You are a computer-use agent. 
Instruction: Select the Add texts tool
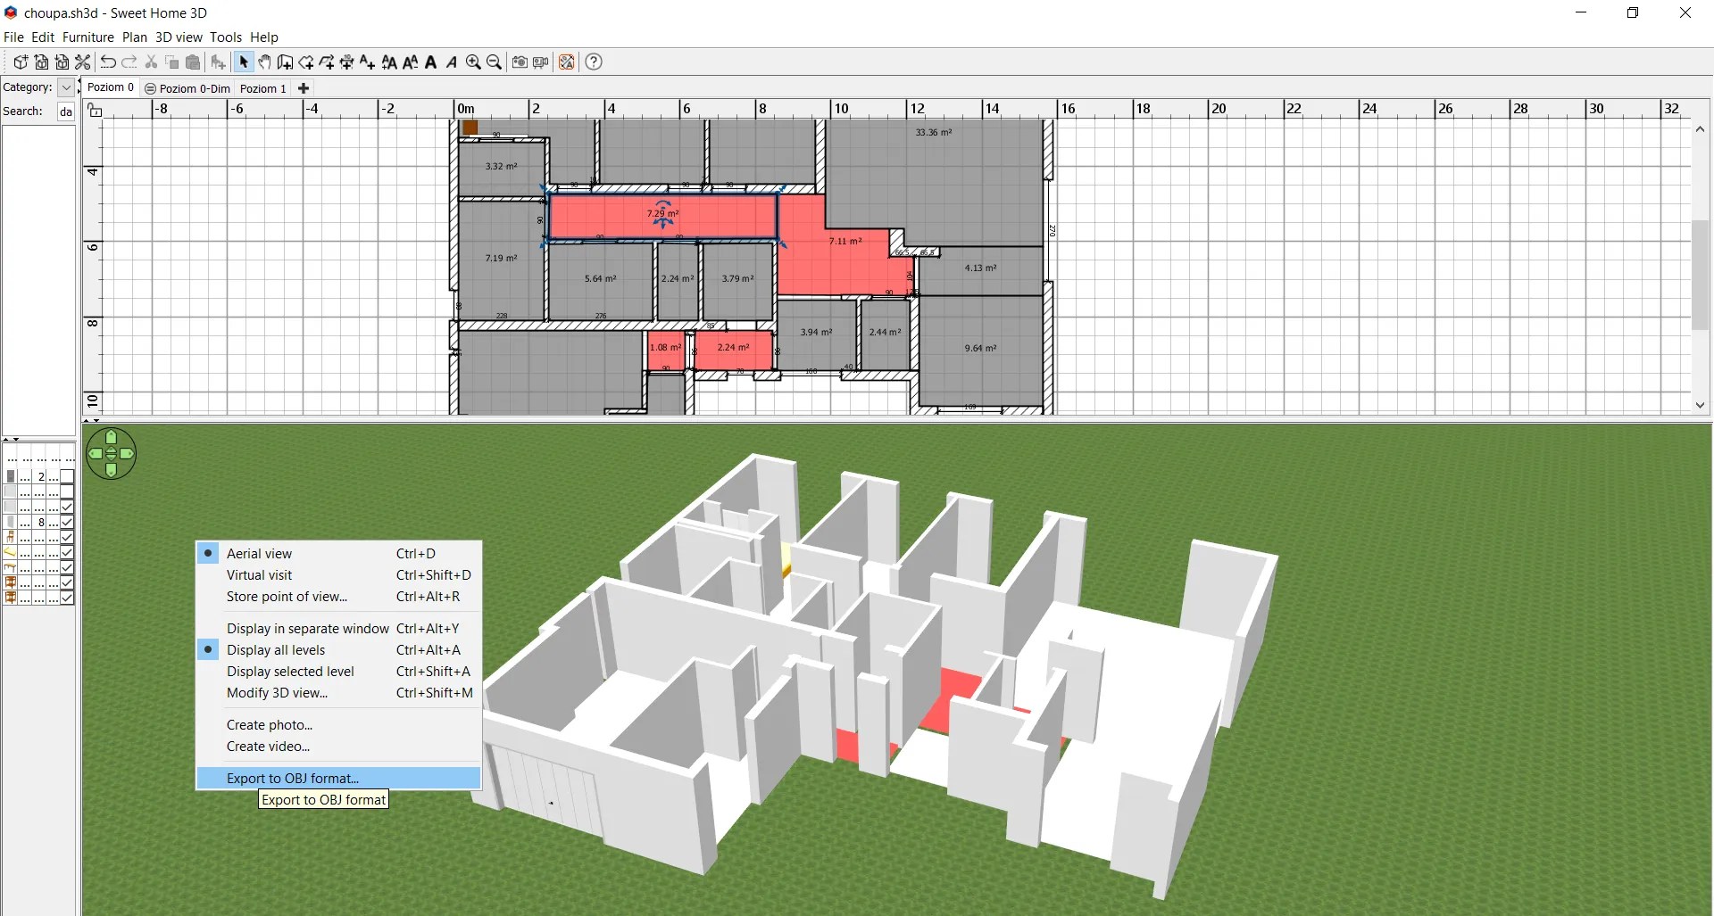tap(368, 62)
